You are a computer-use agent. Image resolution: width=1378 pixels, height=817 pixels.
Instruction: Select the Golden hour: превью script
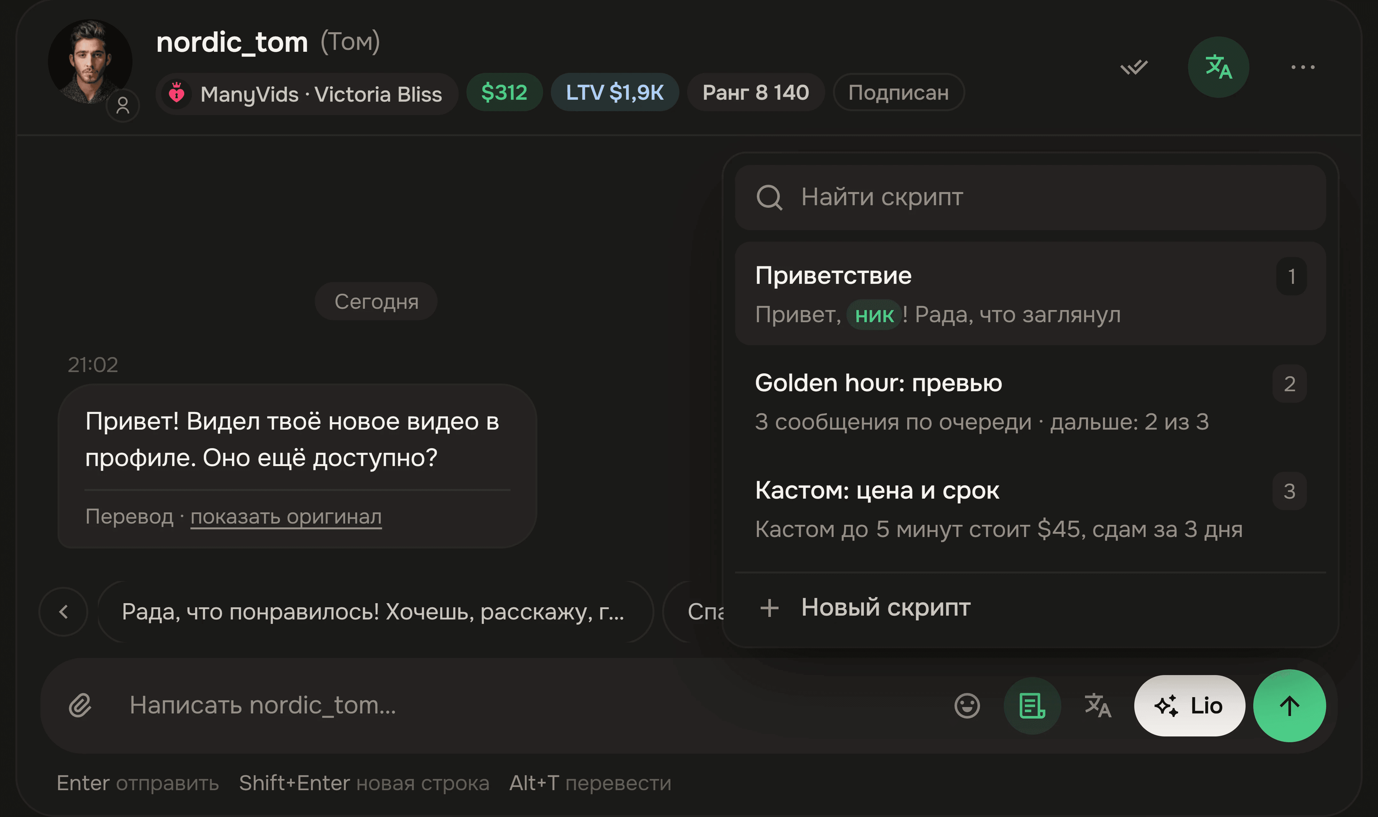[x=1030, y=401]
